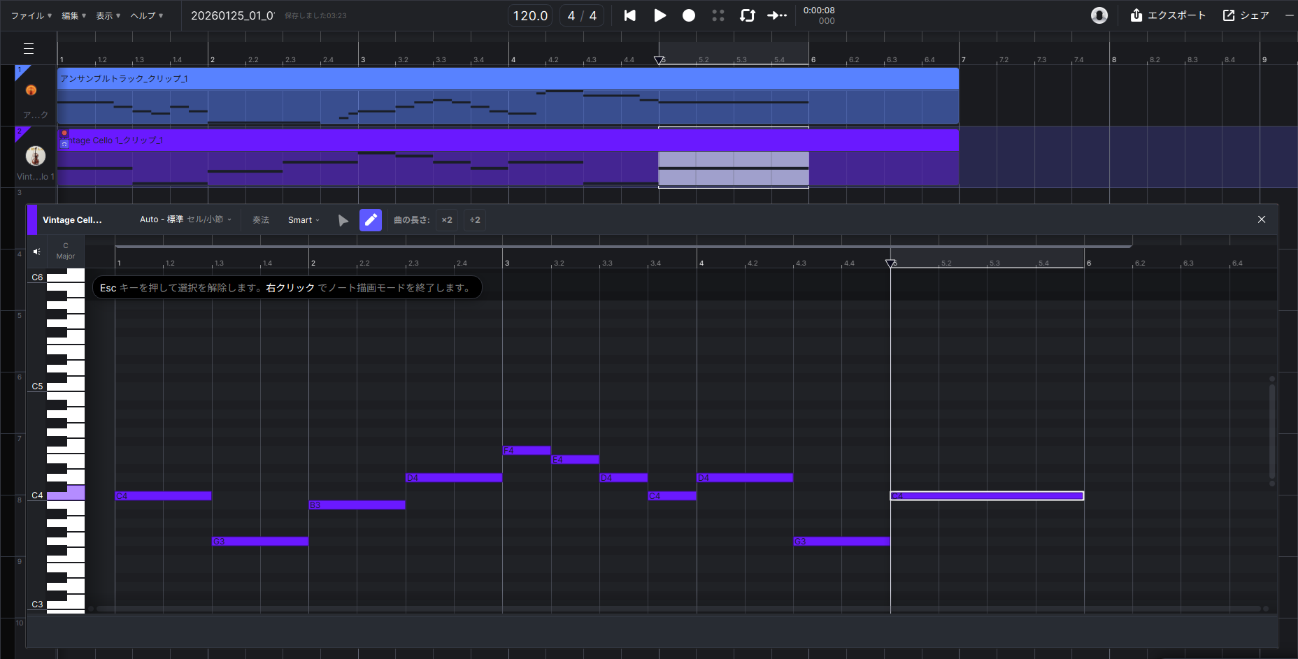Click the Record button
Screen dimensions: 1298x659
pyautogui.click(x=689, y=15)
